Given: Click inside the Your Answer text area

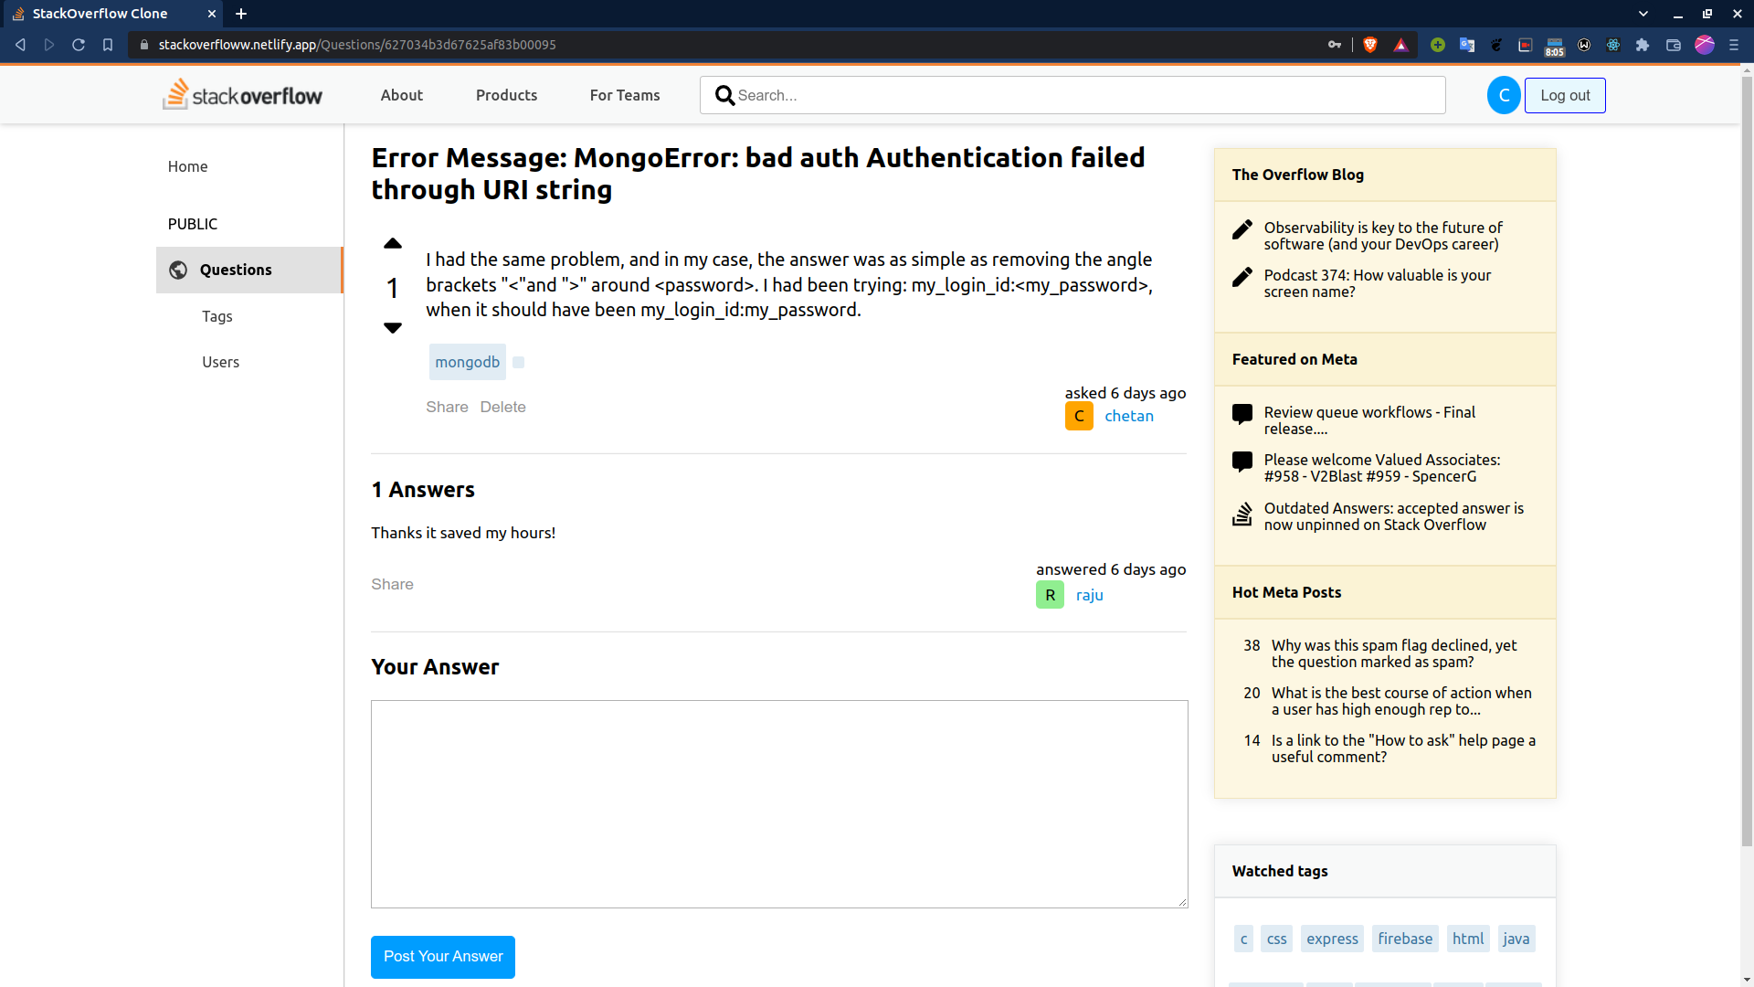Looking at the screenshot, I should click(x=779, y=804).
